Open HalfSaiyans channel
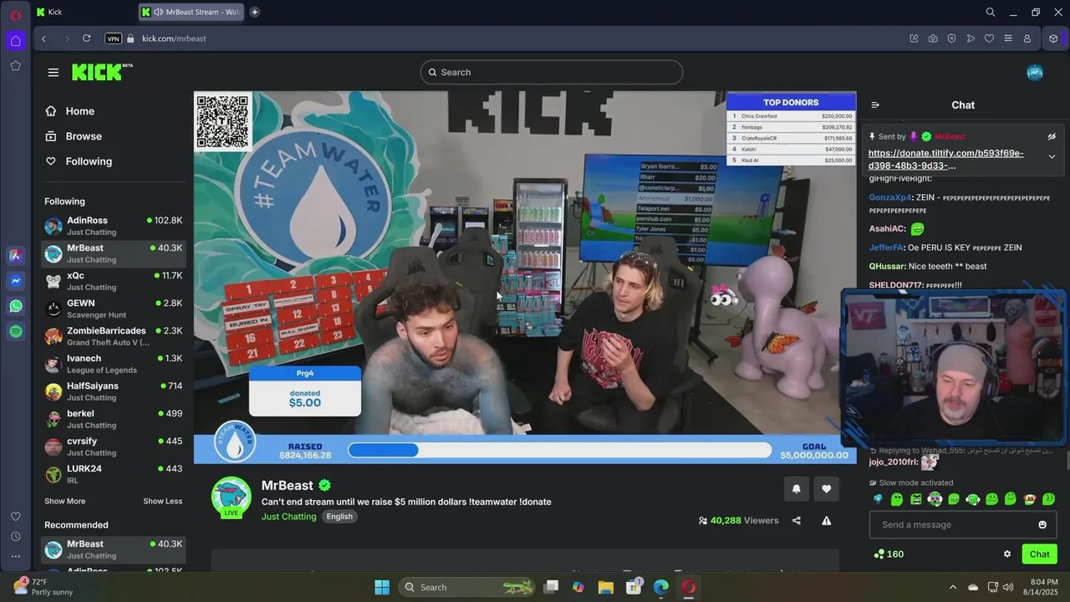The width and height of the screenshot is (1070, 602). coord(114,391)
